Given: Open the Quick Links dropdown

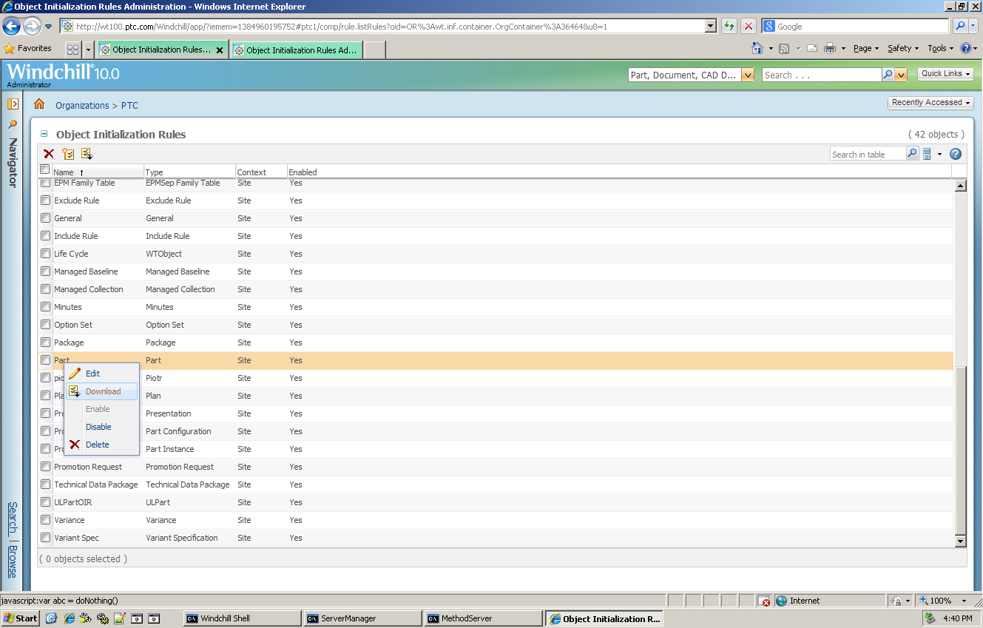Looking at the screenshot, I should pos(946,74).
